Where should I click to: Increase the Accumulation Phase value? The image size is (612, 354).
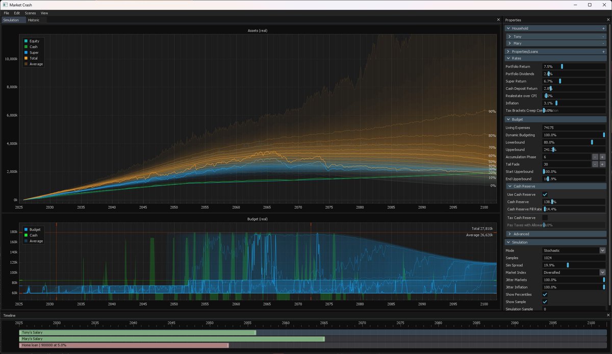click(602, 157)
